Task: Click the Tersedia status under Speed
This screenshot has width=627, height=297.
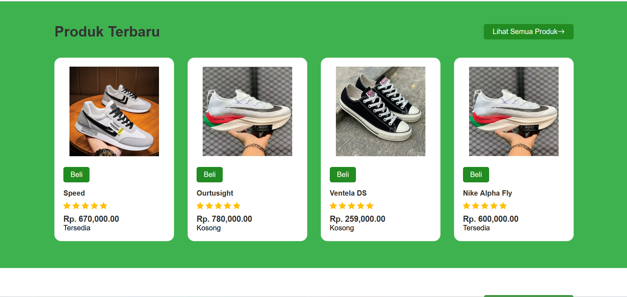Action: [77, 228]
